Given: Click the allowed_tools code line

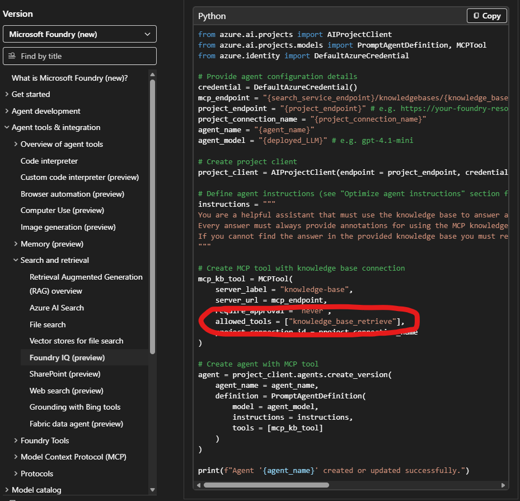Looking at the screenshot, I should pyautogui.click(x=310, y=321).
